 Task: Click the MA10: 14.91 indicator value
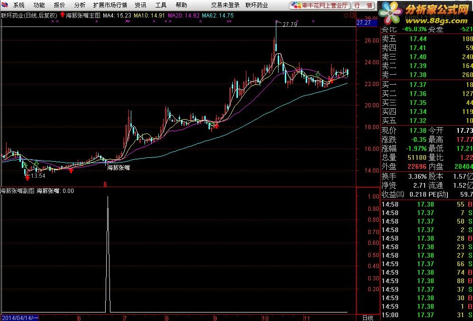[x=149, y=15]
